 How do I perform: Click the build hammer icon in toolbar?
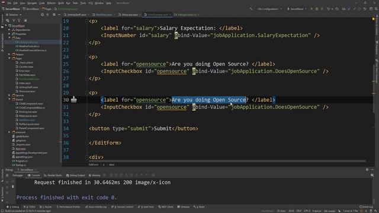click(x=251, y=9)
